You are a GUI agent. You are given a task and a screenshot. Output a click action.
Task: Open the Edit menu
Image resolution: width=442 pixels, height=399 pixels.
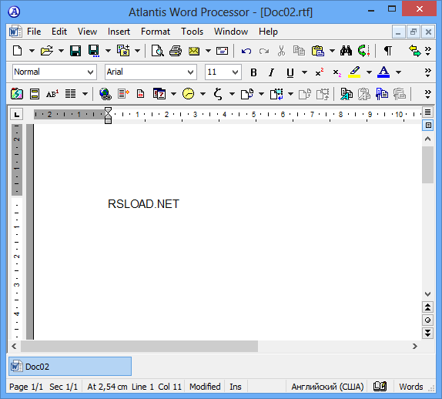point(59,32)
